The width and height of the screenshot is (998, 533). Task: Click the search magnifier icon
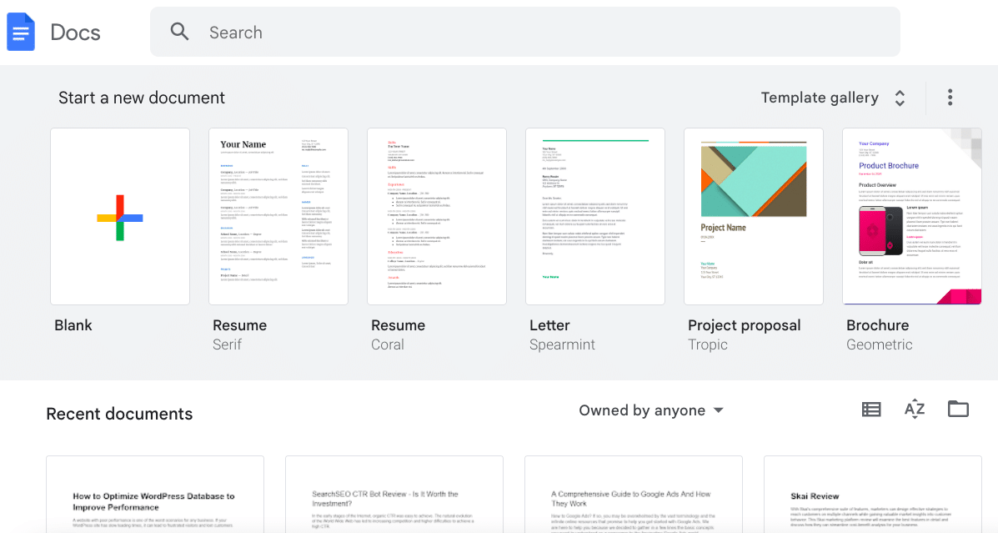[179, 31]
